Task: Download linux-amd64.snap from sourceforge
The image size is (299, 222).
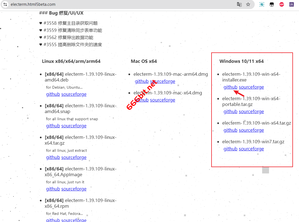Action: point(74,126)
